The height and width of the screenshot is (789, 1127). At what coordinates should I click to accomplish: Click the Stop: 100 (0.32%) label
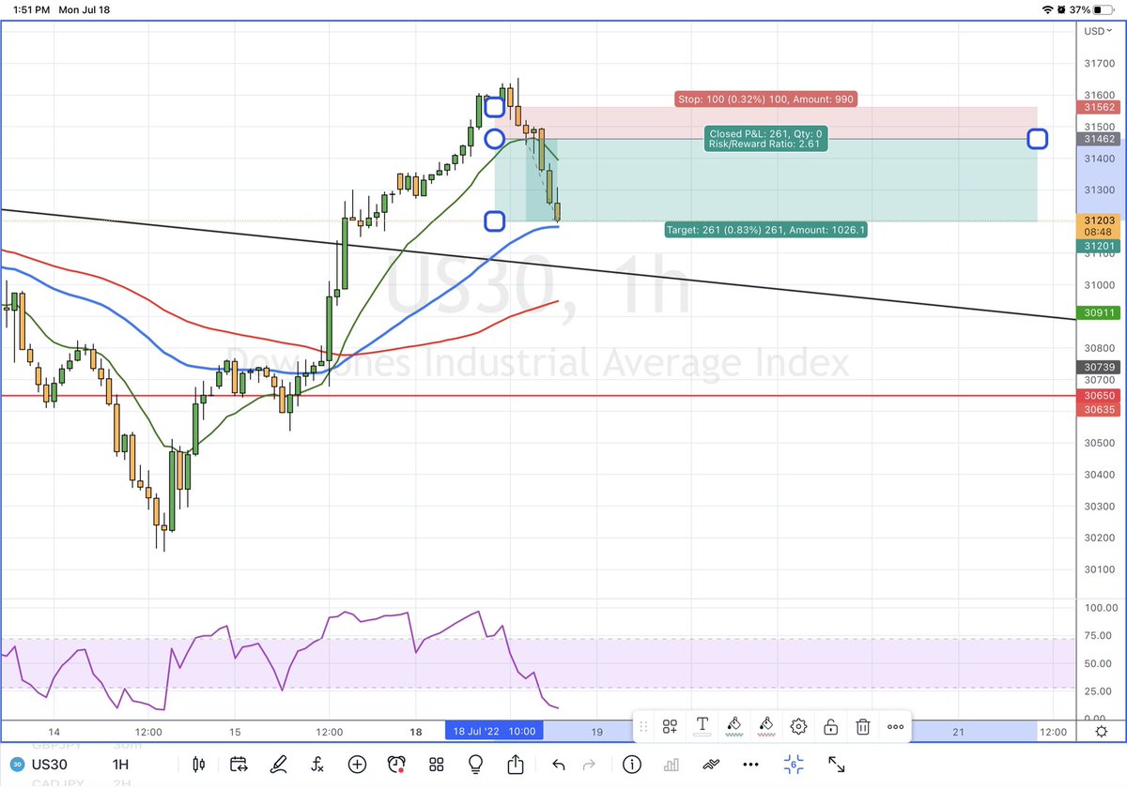766,99
